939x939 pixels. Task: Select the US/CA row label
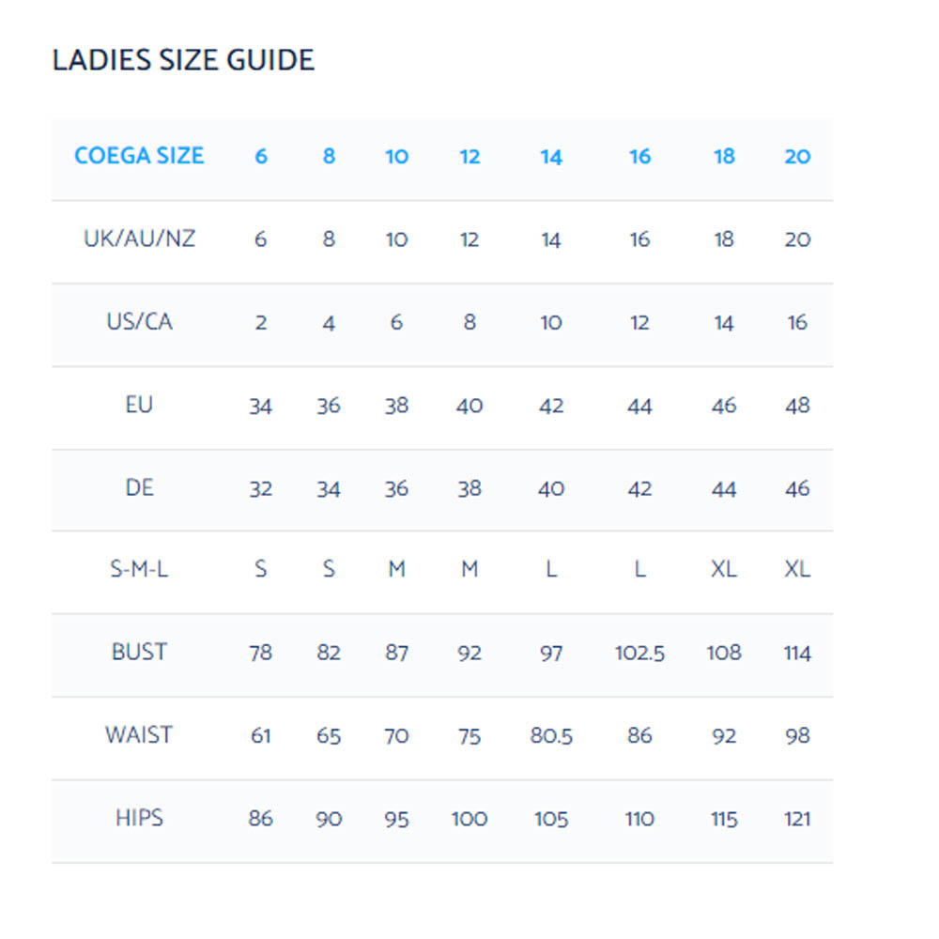(139, 321)
